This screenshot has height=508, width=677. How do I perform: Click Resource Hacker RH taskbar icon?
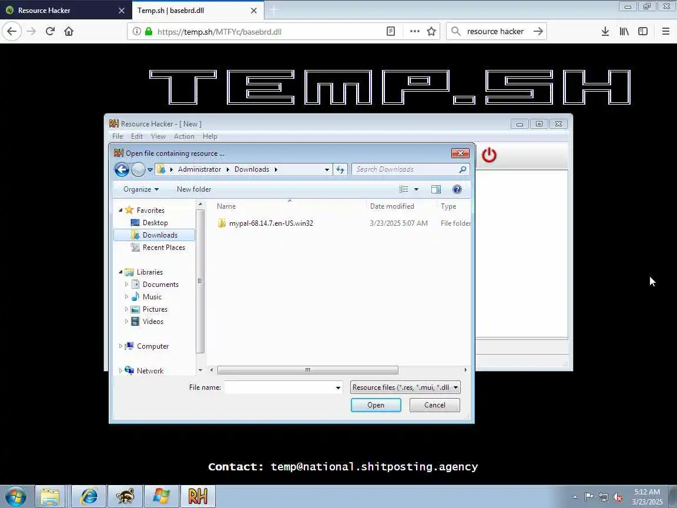click(x=197, y=496)
